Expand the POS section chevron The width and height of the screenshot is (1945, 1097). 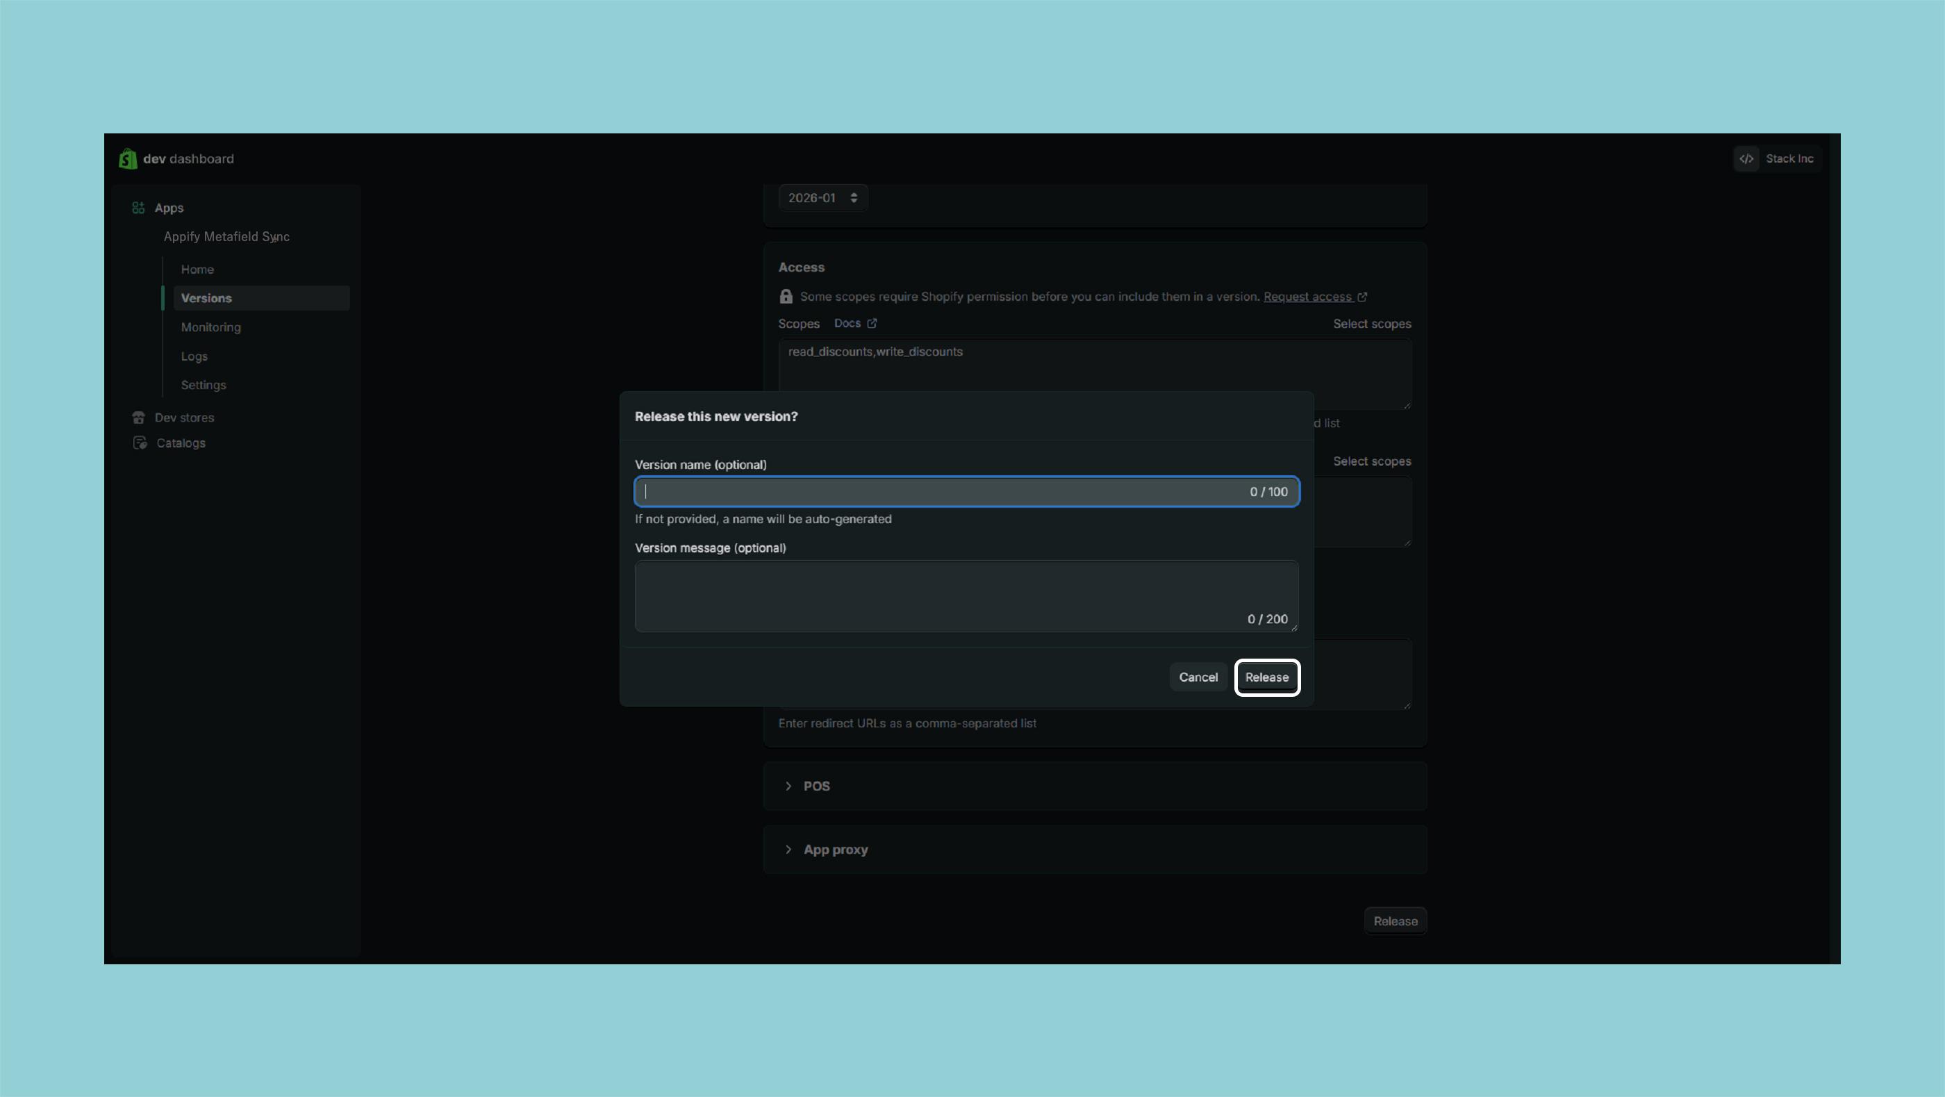788,786
